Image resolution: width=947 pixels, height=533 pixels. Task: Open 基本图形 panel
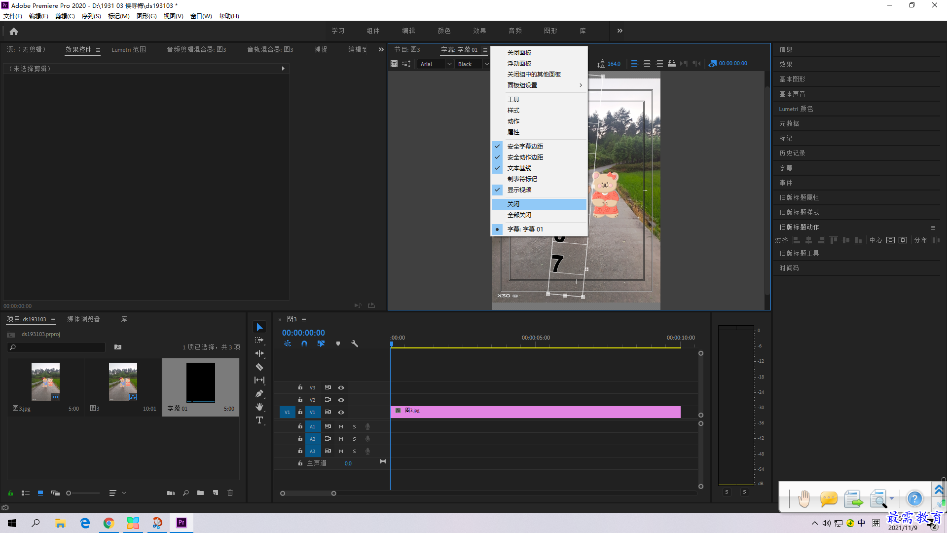click(792, 79)
